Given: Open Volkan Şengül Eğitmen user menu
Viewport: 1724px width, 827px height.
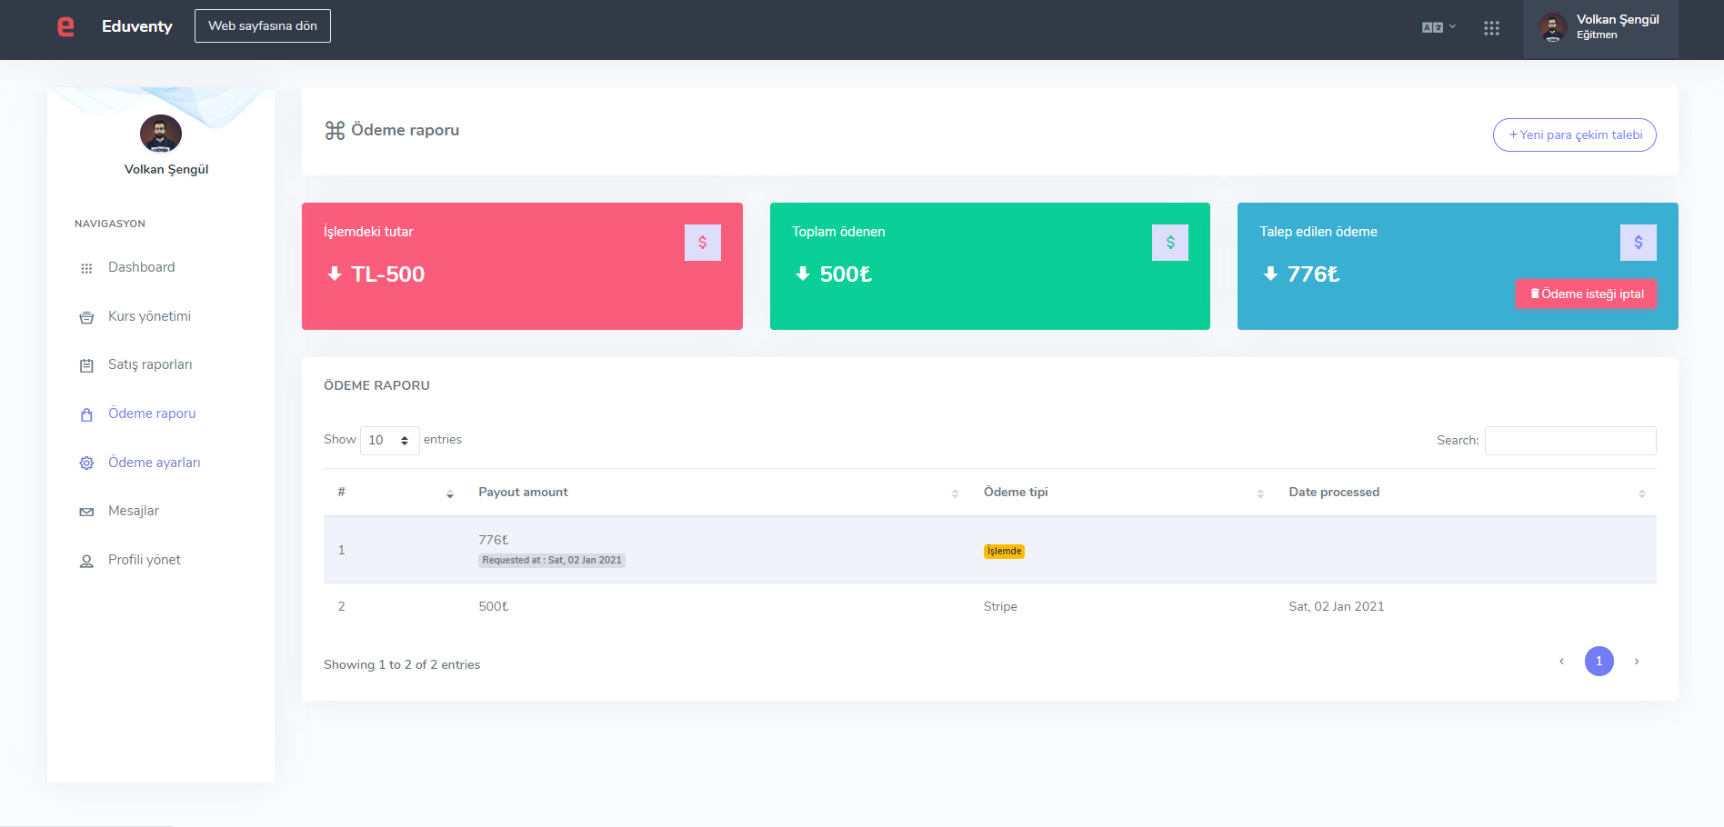Looking at the screenshot, I should (x=1601, y=28).
